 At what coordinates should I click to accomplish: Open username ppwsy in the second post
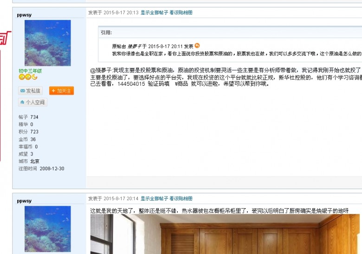(x=24, y=201)
